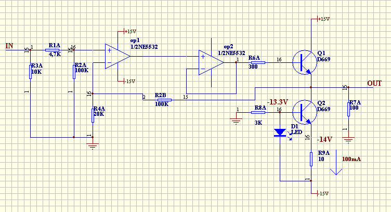Click the 1/2NE5532 text under op2

click(231, 53)
